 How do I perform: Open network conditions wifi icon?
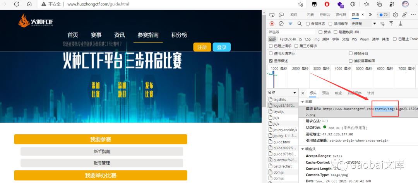tap(382, 24)
